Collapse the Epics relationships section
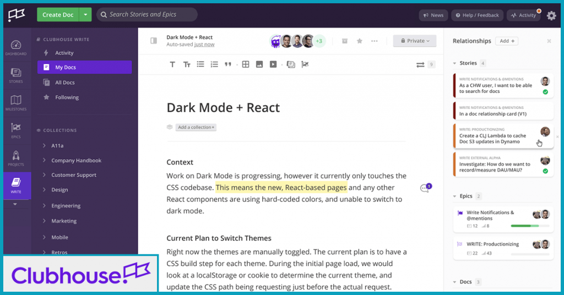Image resolution: width=564 pixels, height=295 pixels. (454, 196)
